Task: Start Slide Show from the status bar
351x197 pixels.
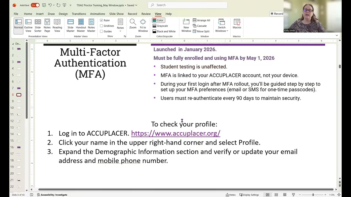Action: (x=293, y=195)
